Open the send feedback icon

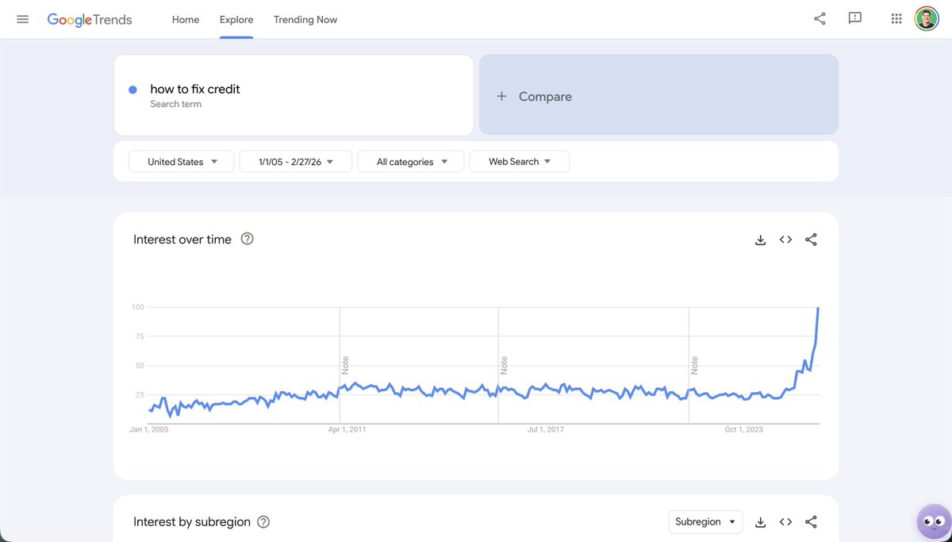click(854, 19)
